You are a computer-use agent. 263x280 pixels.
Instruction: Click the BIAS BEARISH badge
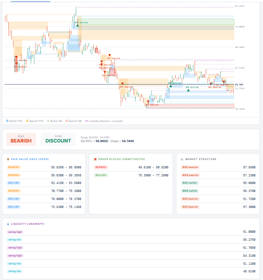21,139
